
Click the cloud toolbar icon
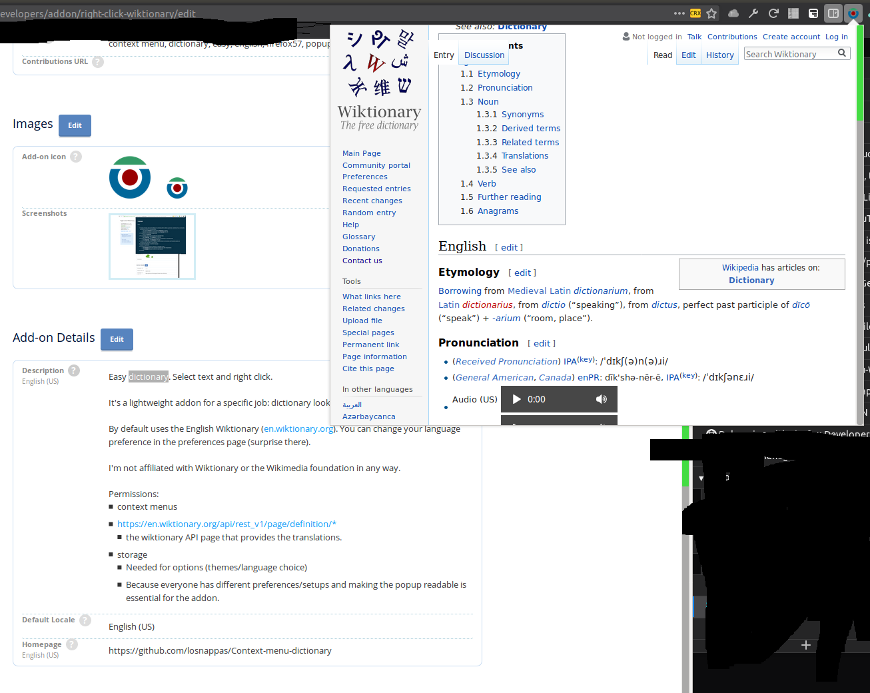tap(733, 13)
